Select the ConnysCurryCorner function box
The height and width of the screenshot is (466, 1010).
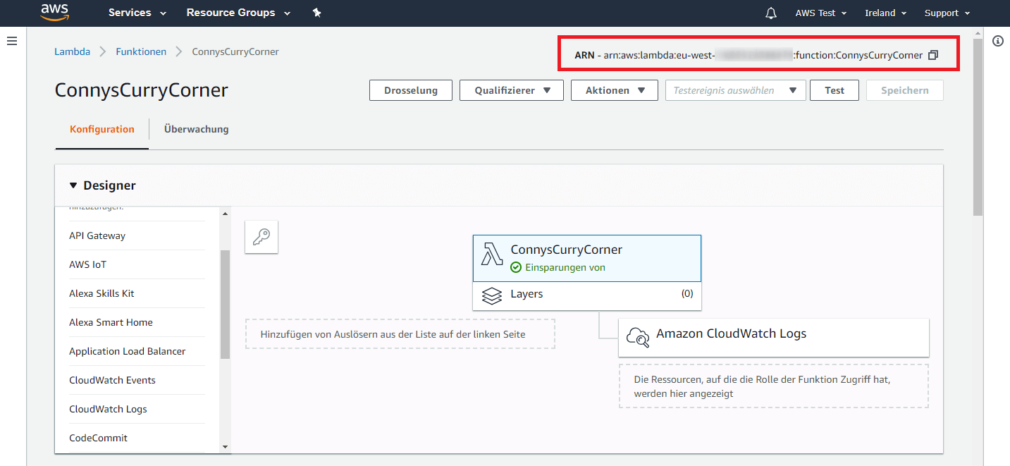(x=587, y=258)
